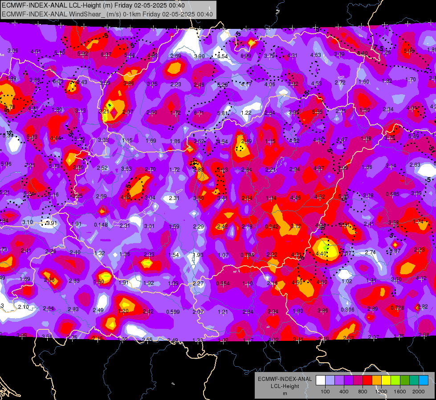Click the 7.5 contour line label

(x=379, y=48)
